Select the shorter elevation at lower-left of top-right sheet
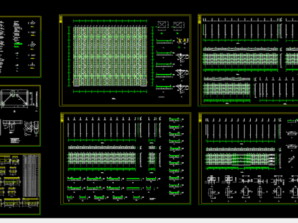Image resolution: width=298 pixels, height=223 pixels. (227, 89)
